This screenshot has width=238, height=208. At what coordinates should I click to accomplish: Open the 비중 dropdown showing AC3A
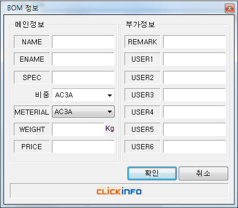tap(83, 95)
